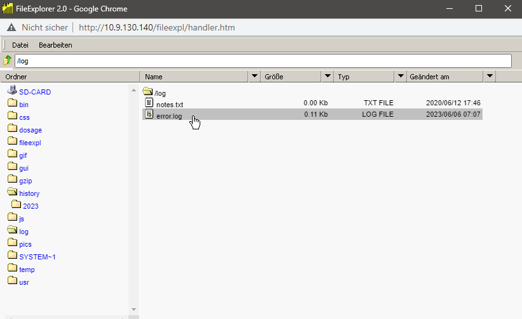Open the bin folder link

click(x=24, y=105)
